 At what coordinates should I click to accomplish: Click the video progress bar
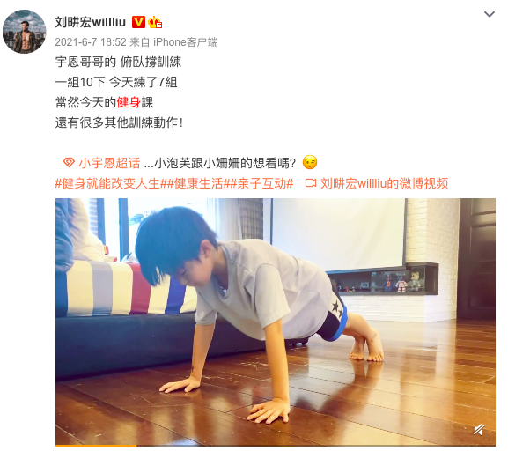click(276, 446)
